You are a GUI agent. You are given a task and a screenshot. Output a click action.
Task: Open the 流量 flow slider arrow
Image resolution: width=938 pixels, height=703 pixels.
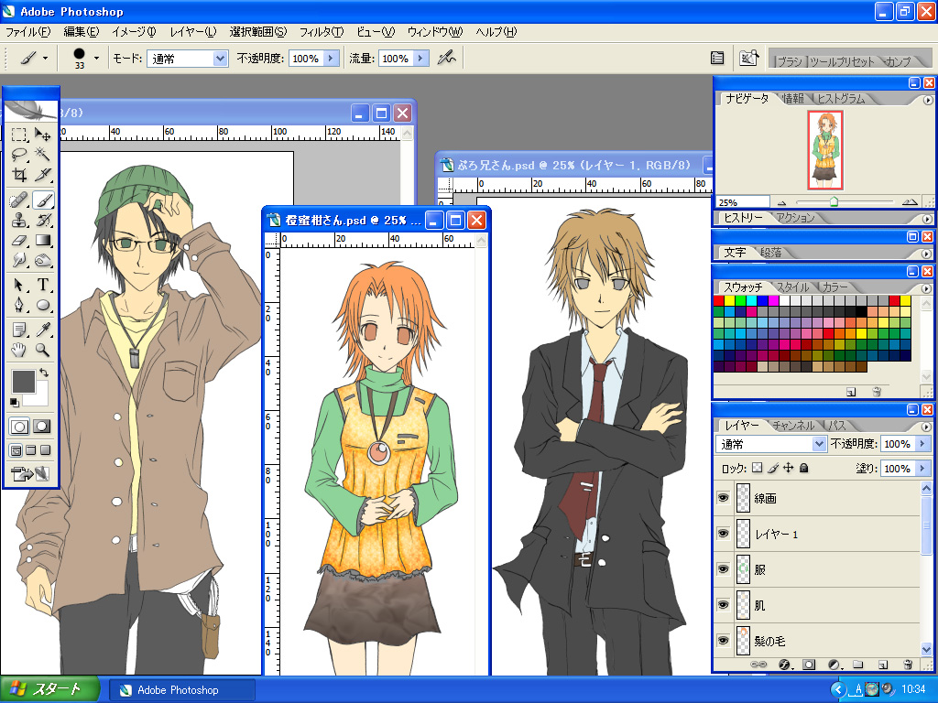[x=420, y=59]
